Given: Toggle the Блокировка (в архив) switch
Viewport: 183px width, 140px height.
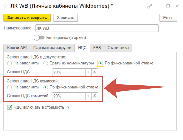Looking at the screenshot, I should click(x=39, y=38).
